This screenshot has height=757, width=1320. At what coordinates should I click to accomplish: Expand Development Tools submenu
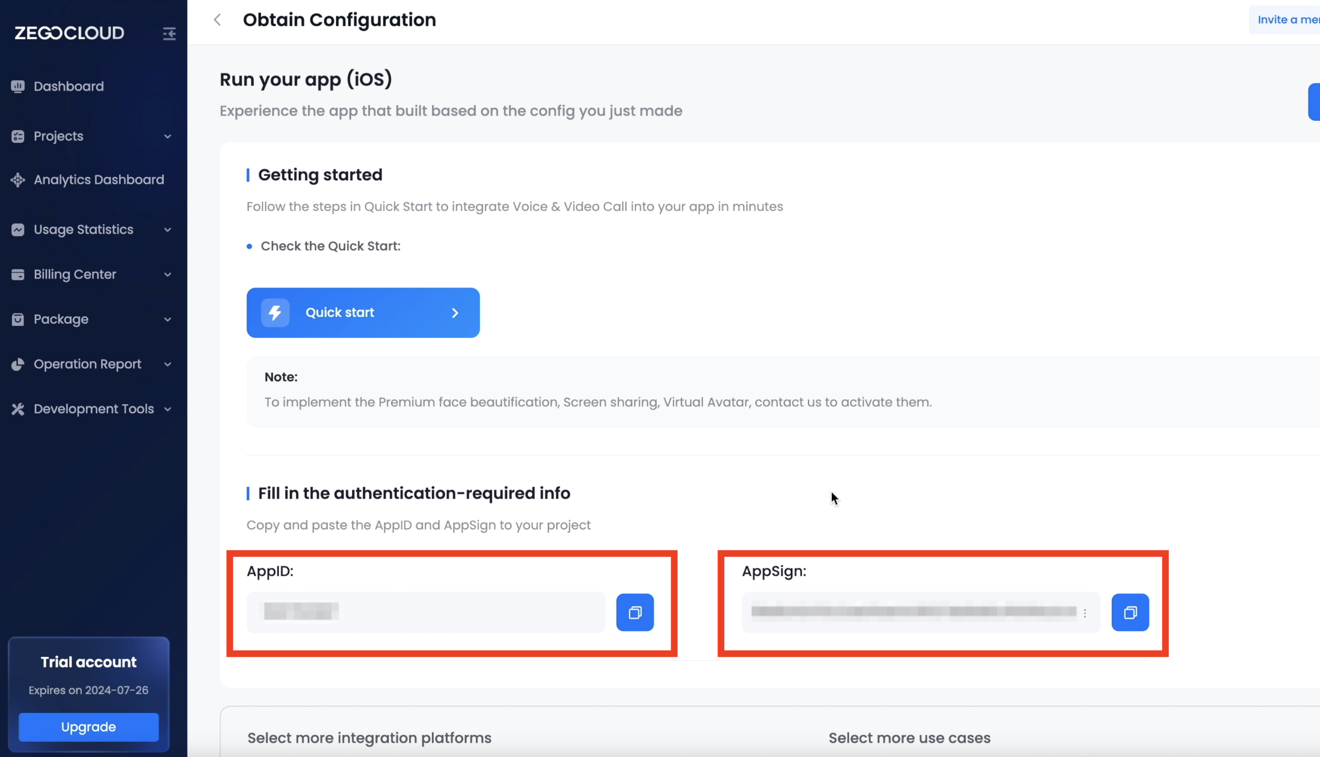coord(167,409)
